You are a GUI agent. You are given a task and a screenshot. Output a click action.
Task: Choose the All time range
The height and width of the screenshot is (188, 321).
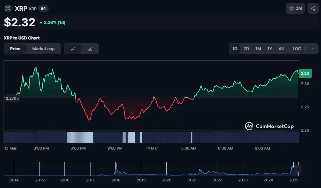(281, 49)
